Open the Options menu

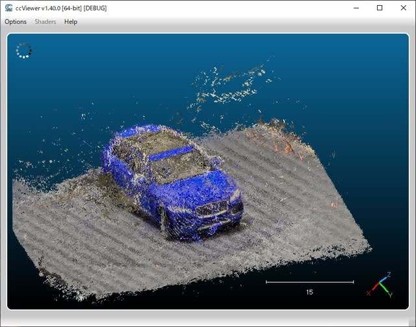coord(16,21)
